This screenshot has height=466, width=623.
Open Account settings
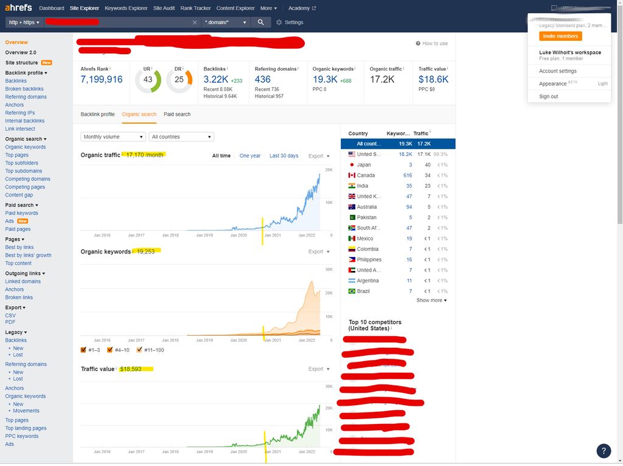(x=558, y=71)
